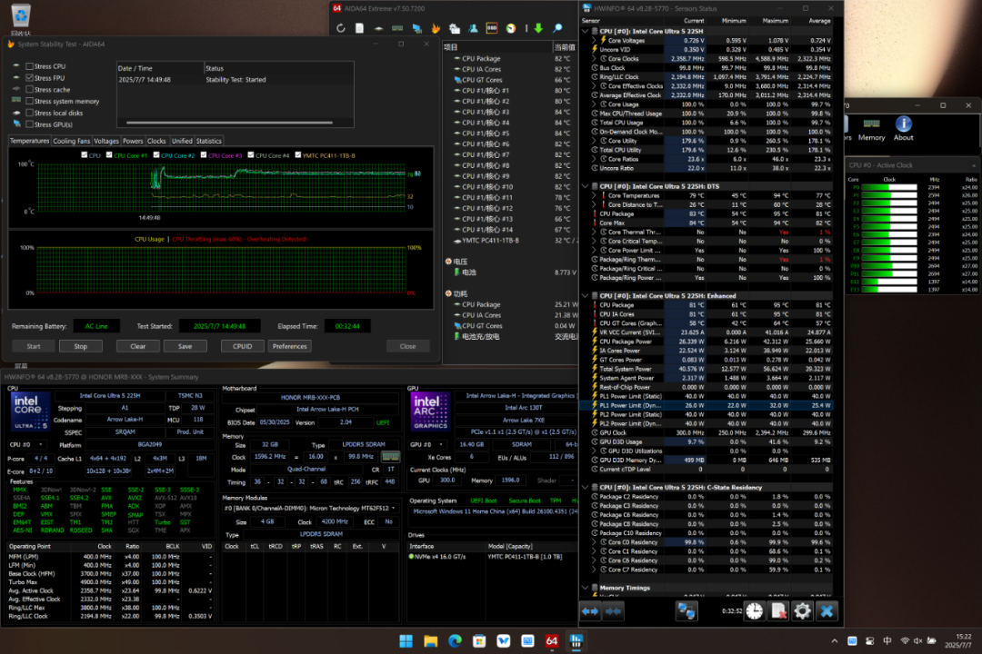Click Save button in stability test
982x654 pixels.
[185, 346]
